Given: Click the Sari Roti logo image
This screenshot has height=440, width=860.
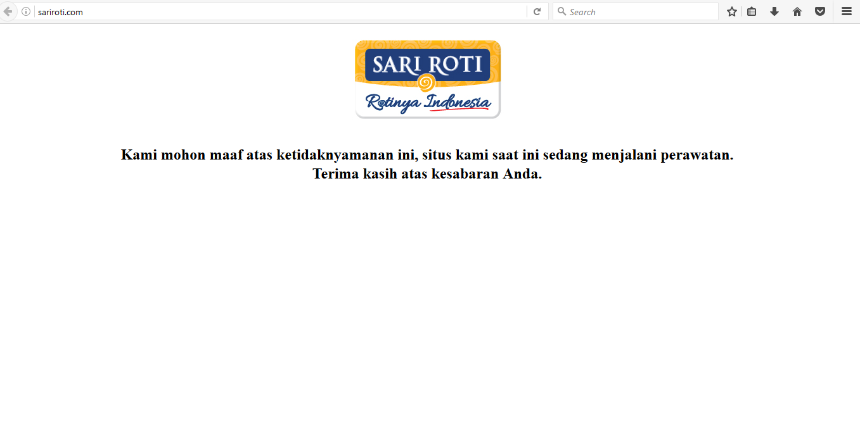Looking at the screenshot, I should (428, 79).
